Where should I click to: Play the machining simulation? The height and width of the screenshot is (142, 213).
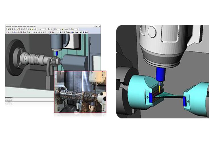coord(40,32)
